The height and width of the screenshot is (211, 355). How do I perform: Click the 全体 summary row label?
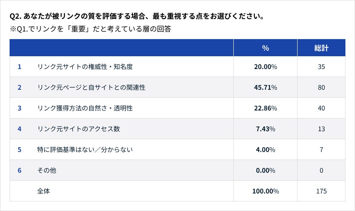[x=43, y=191]
